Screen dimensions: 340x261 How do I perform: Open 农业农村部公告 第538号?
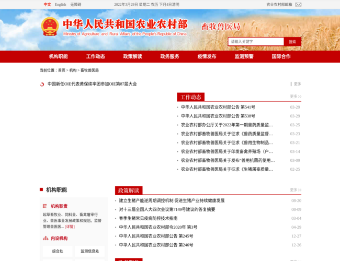[218, 116]
